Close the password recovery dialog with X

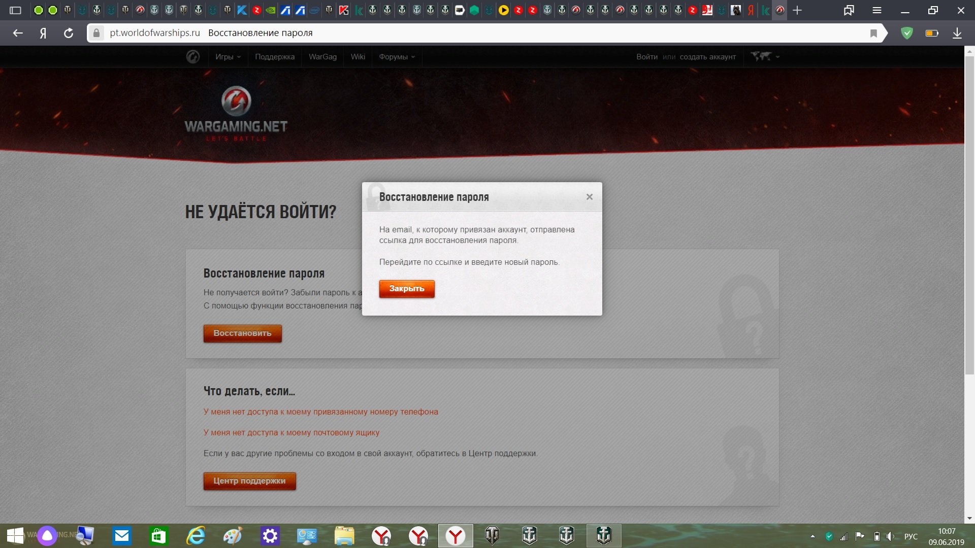pos(589,197)
